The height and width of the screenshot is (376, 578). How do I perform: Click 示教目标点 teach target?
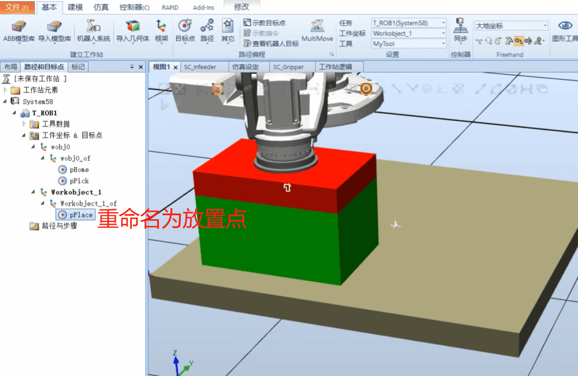coord(264,23)
